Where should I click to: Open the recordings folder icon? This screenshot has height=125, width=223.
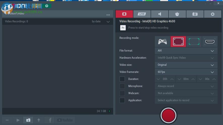click(x=28, y=120)
